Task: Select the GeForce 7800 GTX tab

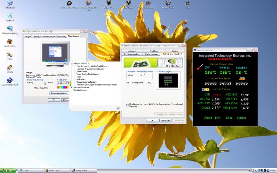Action: [x=172, y=54]
